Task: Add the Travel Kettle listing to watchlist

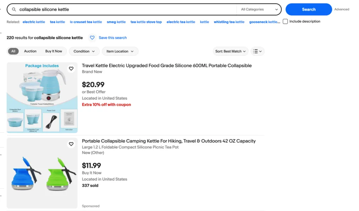Action: point(71,69)
